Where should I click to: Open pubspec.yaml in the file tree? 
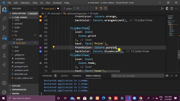tap(21, 70)
